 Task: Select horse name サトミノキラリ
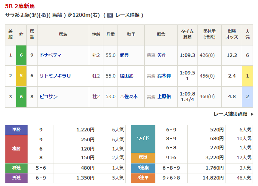pos(55,76)
